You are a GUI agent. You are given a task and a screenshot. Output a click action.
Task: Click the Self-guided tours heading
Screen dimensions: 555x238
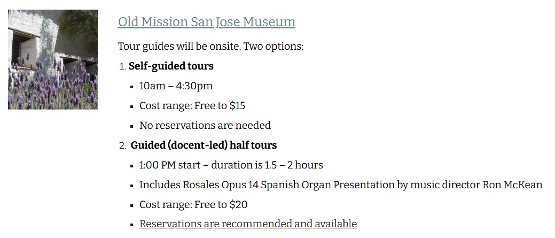coord(171,66)
